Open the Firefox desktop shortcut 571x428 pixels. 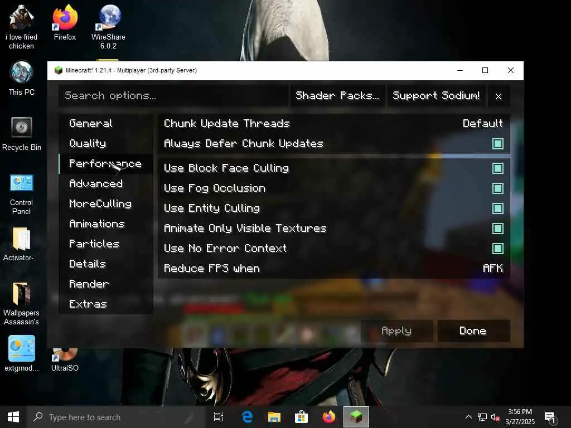click(x=65, y=22)
